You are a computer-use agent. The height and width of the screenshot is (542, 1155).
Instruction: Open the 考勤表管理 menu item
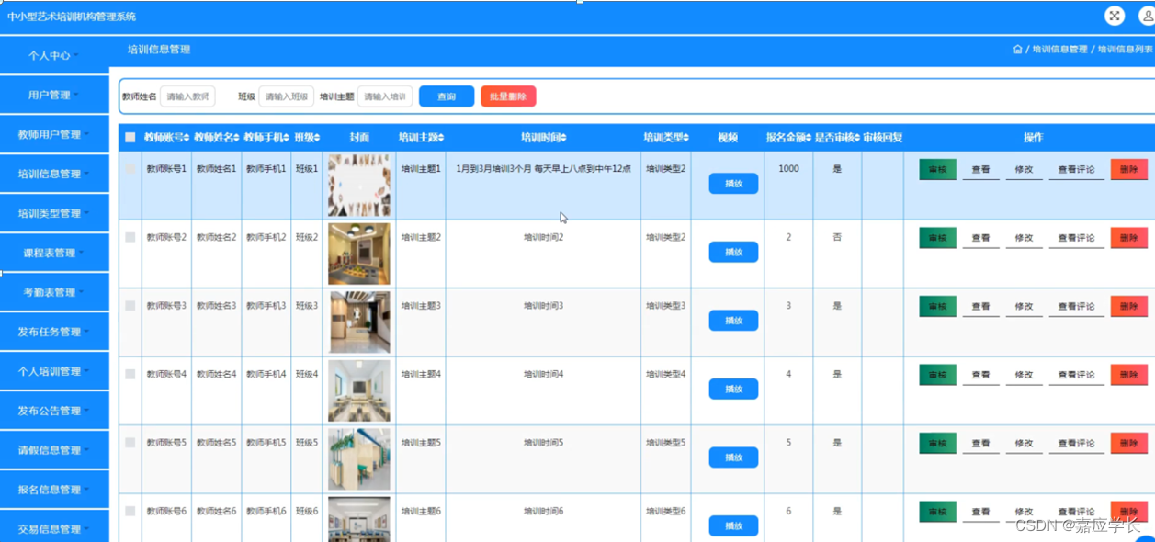click(x=54, y=292)
